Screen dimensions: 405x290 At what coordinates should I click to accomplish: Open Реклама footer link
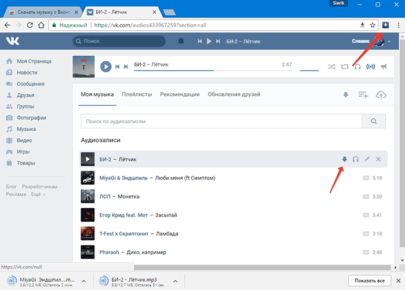[x=16, y=194]
